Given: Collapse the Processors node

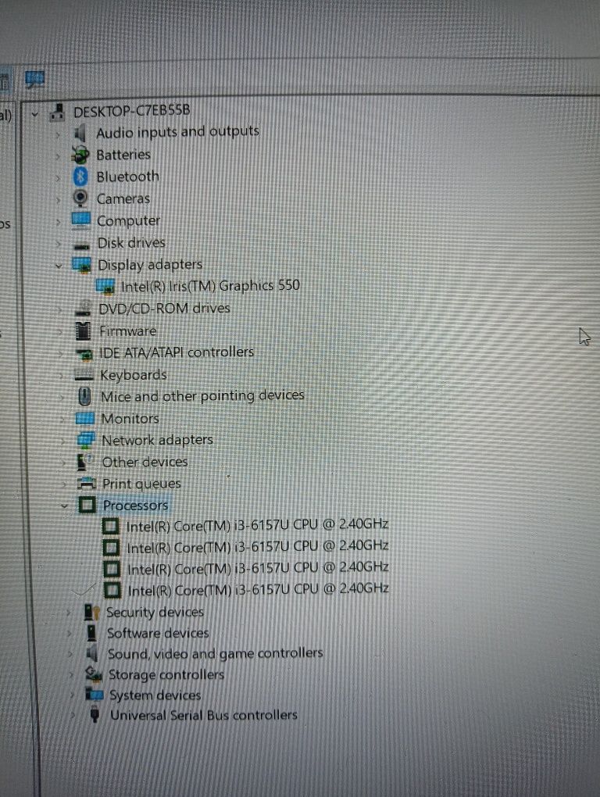Looking at the screenshot, I should point(64,506).
